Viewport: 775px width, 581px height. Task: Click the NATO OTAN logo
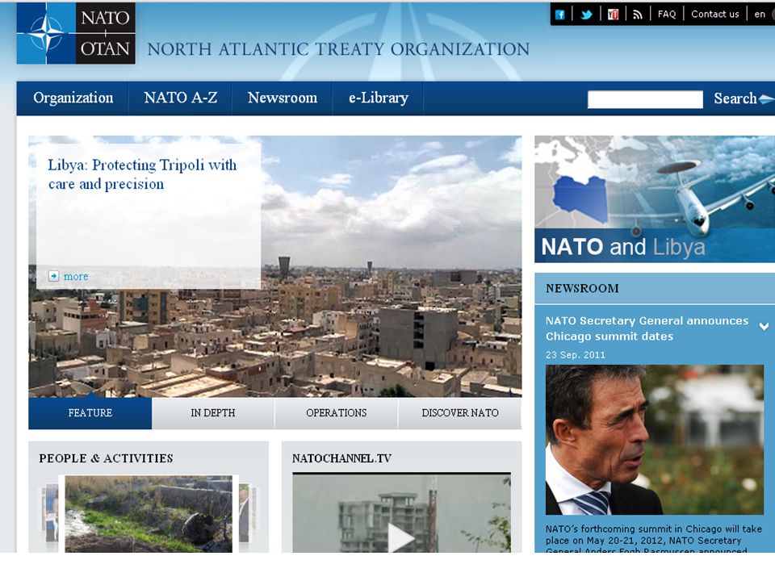pos(76,33)
